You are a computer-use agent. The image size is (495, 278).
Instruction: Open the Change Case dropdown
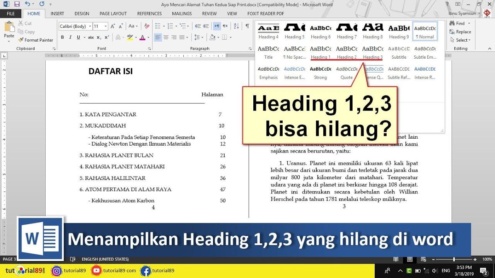pos(133,26)
